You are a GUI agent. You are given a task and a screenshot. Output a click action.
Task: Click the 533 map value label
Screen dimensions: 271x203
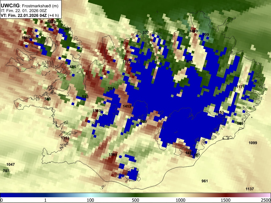coord(85,97)
